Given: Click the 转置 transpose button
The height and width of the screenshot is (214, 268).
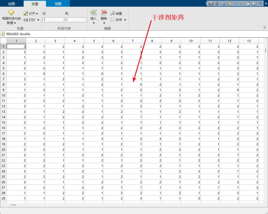Looking at the screenshot, I should pos(116,13).
